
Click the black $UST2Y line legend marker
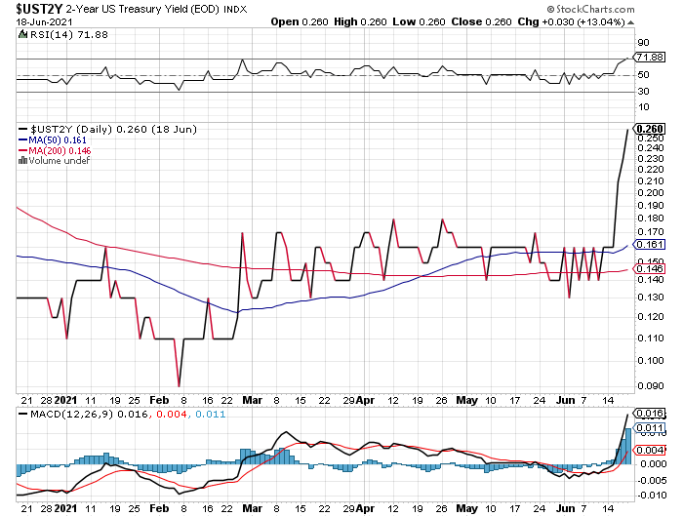pyautogui.click(x=24, y=129)
